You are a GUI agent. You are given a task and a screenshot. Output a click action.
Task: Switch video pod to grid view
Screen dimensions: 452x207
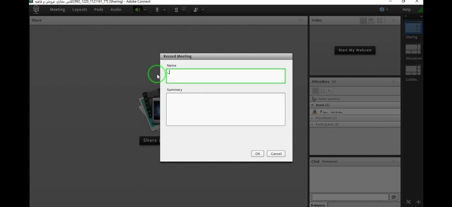tap(363, 20)
